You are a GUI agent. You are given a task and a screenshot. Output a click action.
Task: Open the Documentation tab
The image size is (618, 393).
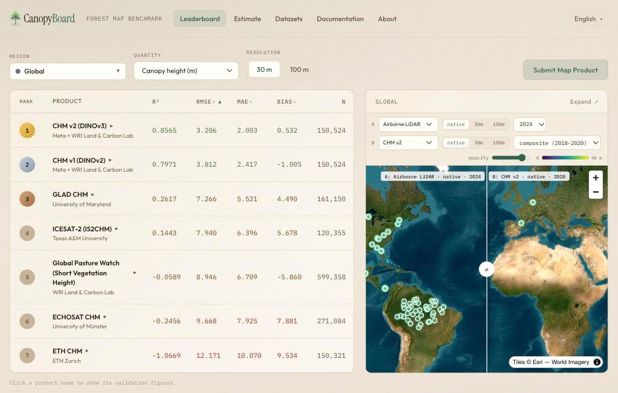(340, 18)
